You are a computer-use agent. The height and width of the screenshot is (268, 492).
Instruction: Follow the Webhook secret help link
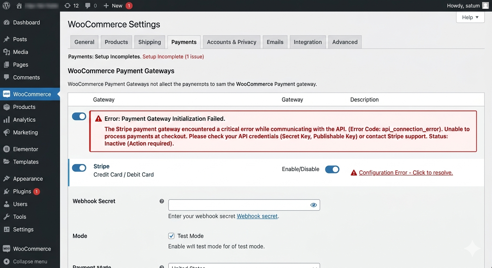pos(257,216)
